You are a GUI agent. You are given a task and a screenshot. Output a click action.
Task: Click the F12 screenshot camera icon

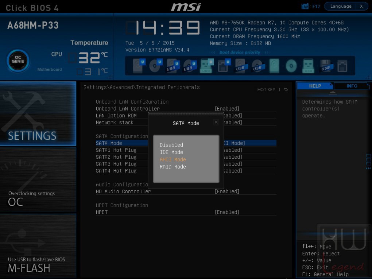[x=305, y=6]
